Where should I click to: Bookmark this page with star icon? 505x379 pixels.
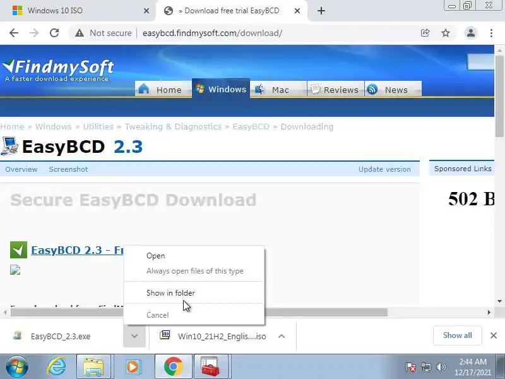[446, 33]
